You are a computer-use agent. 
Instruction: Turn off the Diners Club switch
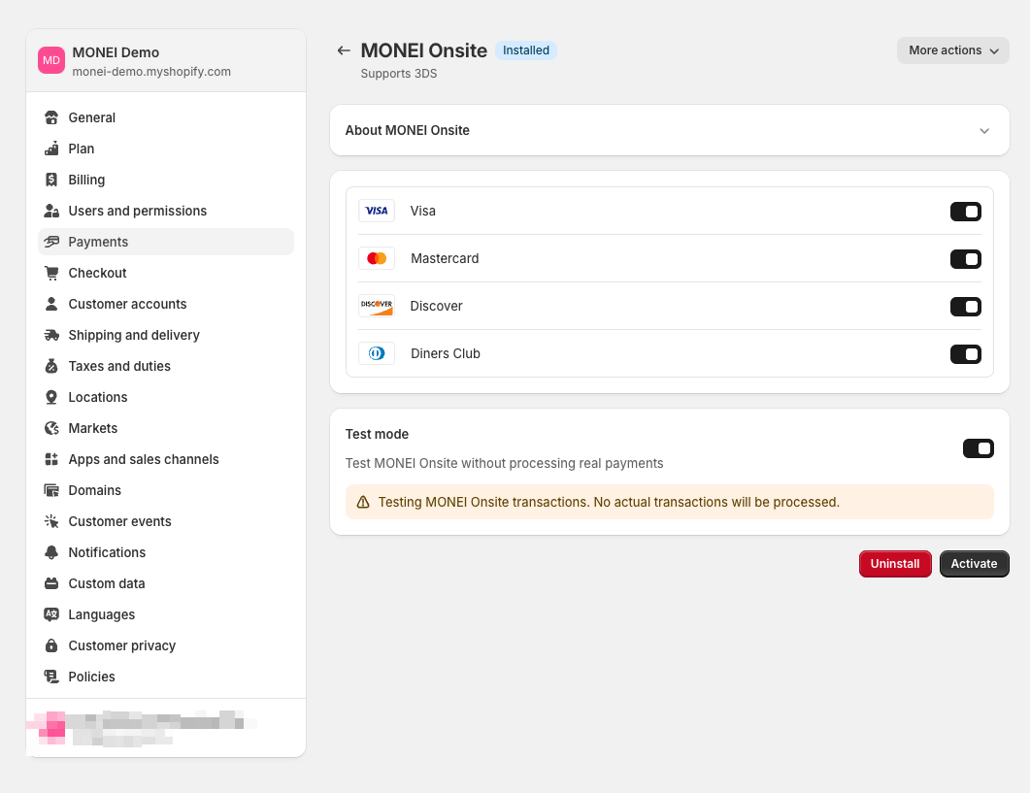click(x=966, y=354)
